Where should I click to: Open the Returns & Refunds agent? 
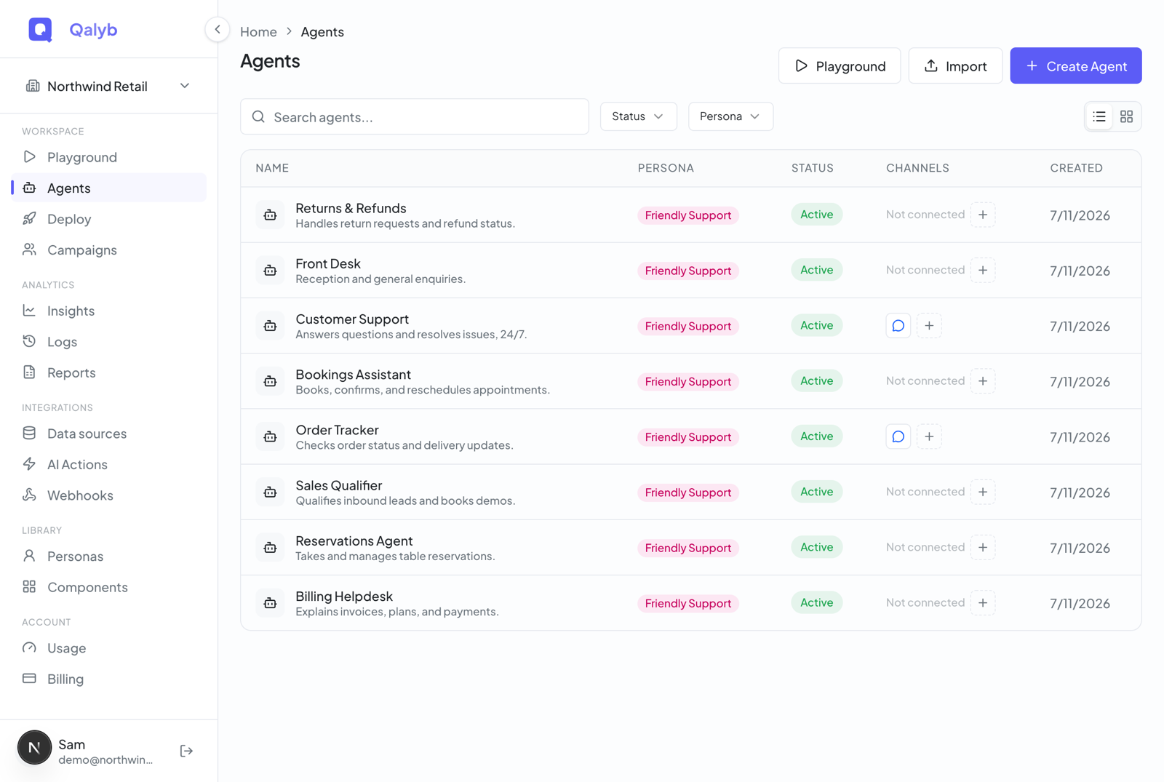[691, 215]
